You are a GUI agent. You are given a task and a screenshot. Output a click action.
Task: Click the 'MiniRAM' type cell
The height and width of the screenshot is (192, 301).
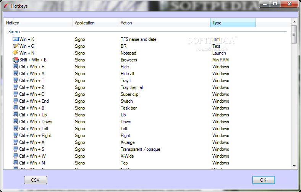220,60
